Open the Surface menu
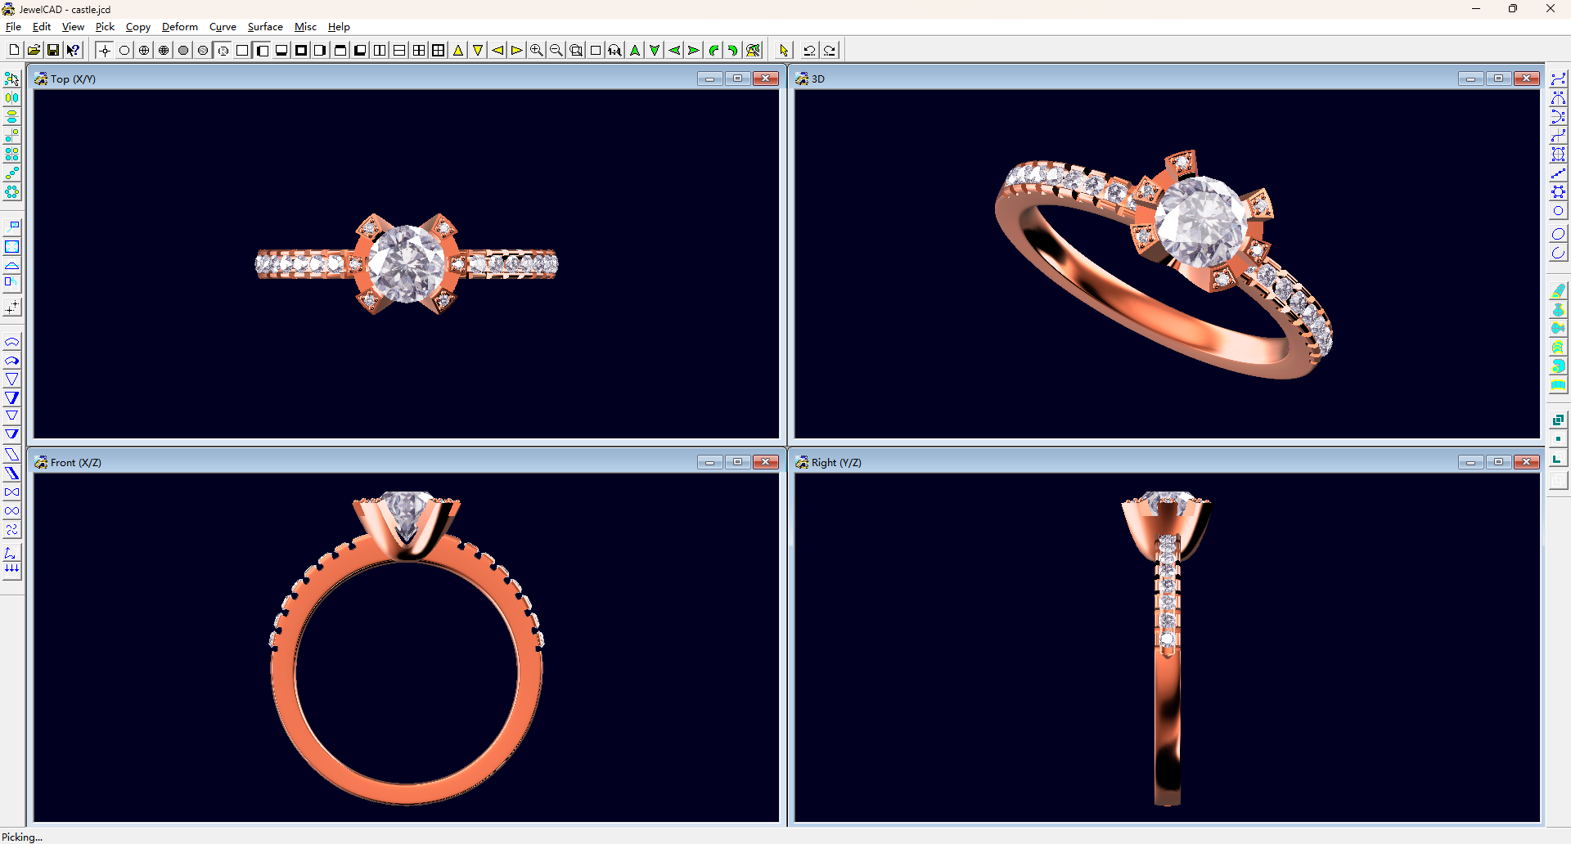Viewport: 1571px width, 844px height. 265,27
